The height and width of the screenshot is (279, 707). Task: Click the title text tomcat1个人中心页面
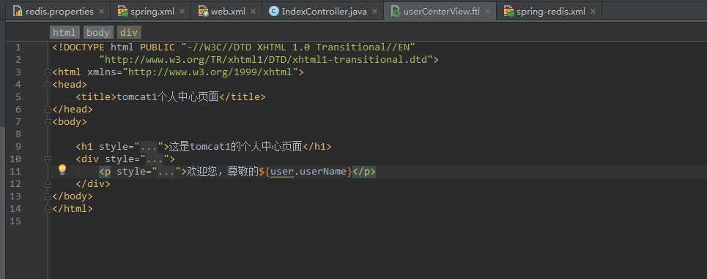[x=168, y=97]
